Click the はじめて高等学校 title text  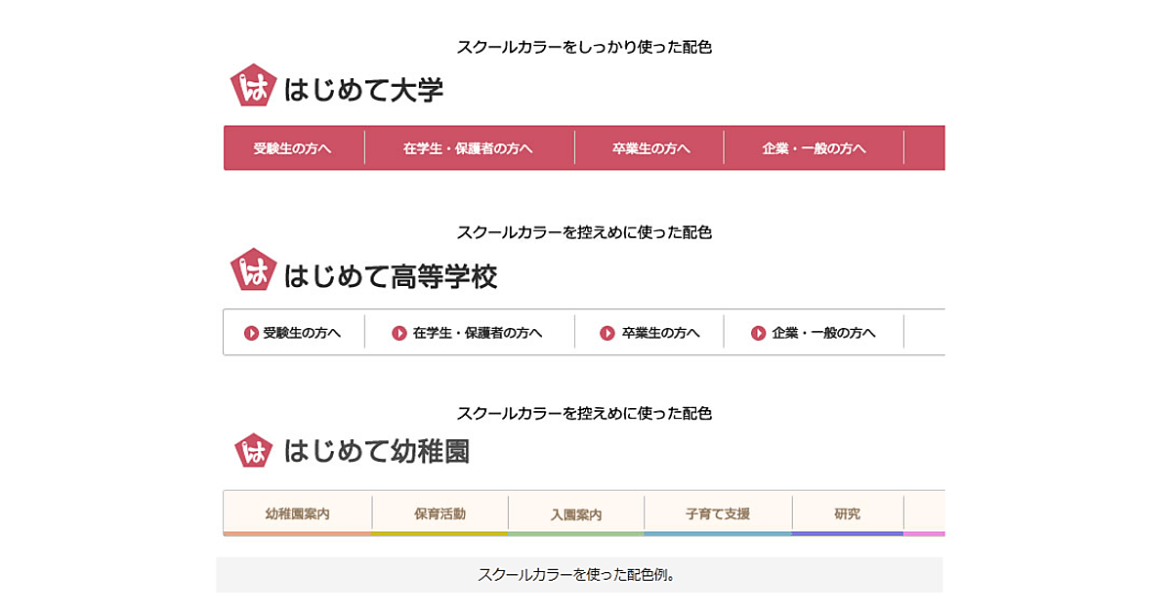(x=390, y=277)
